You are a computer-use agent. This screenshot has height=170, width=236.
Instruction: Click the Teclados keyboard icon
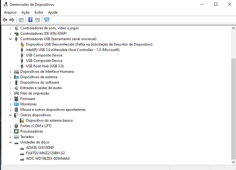[16, 137]
